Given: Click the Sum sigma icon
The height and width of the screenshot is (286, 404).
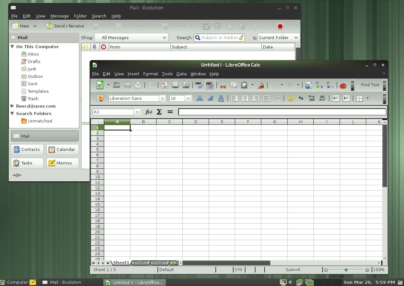Looking at the screenshot, I should click(159, 112).
